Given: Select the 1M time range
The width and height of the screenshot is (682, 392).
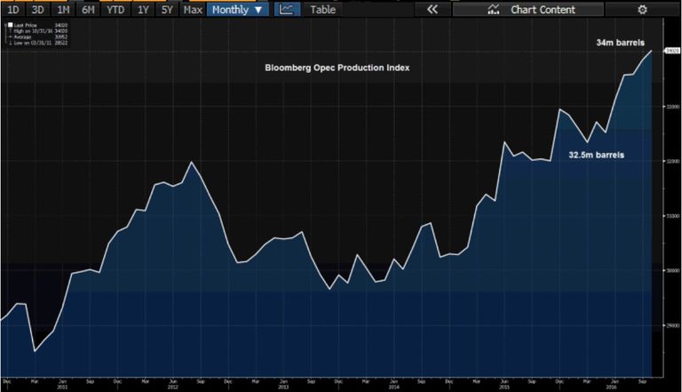Looking at the screenshot, I should 63,10.
